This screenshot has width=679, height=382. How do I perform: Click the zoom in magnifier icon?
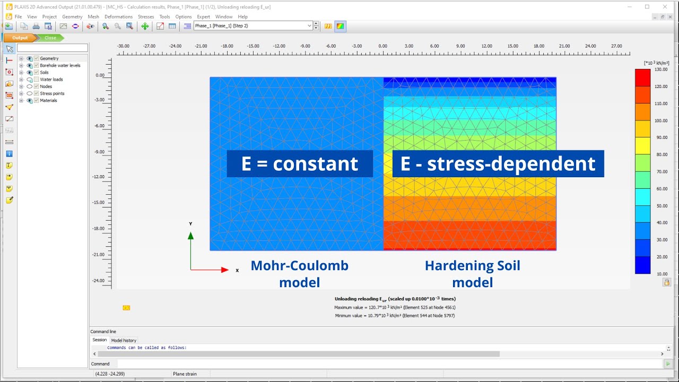106,26
